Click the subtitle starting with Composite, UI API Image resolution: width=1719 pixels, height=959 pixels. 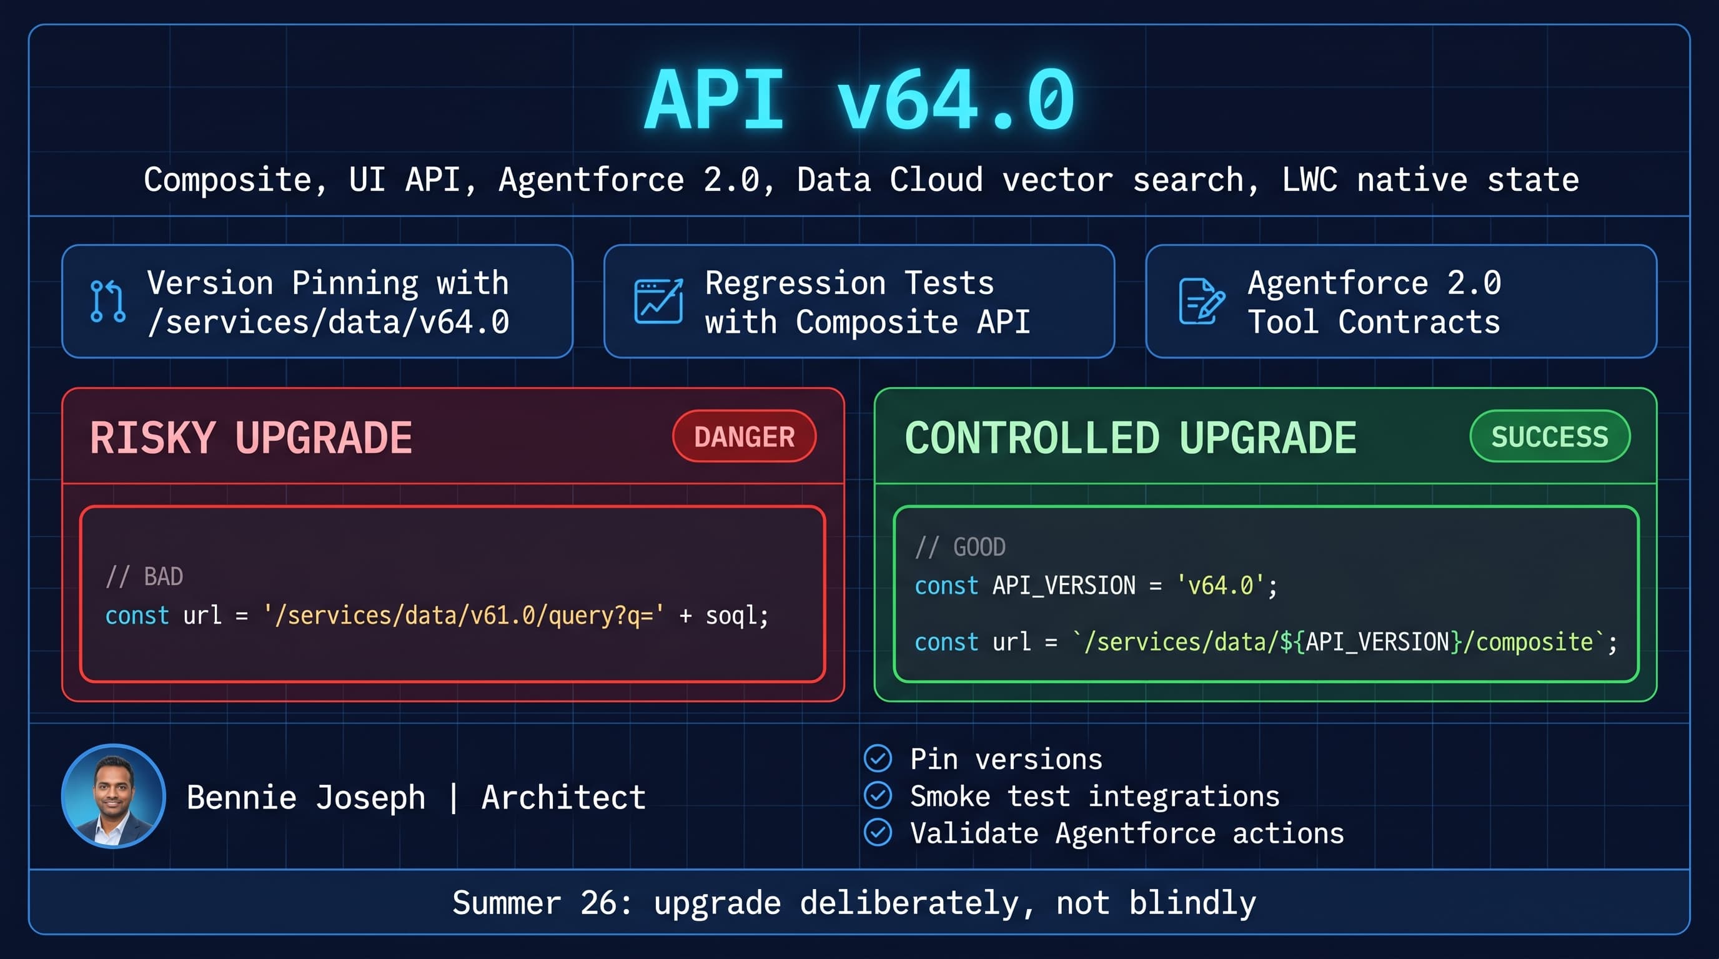tap(861, 180)
